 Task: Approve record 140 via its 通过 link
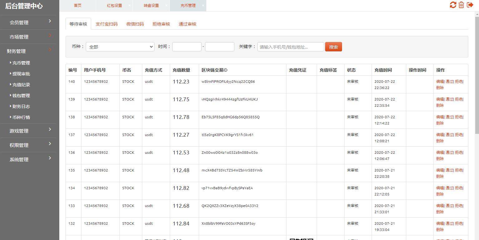point(450,82)
